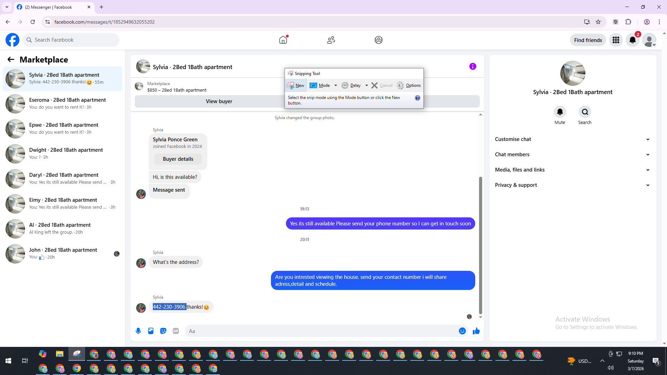
Task: Open Snipping Tool Delay dropdown arrow
Action: (367, 85)
